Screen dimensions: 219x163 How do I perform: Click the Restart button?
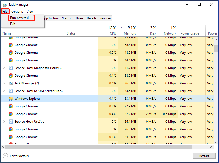coord(204,156)
